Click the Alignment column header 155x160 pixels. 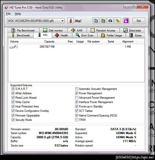(x=128, y=41)
